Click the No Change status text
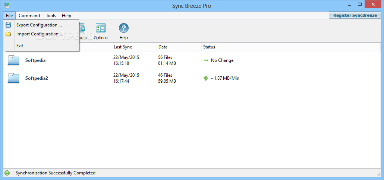This screenshot has height=180, width=384. (x=222, y=60)
